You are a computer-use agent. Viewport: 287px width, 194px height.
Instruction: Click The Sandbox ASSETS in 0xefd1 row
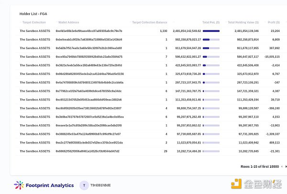tap(35, 31)
